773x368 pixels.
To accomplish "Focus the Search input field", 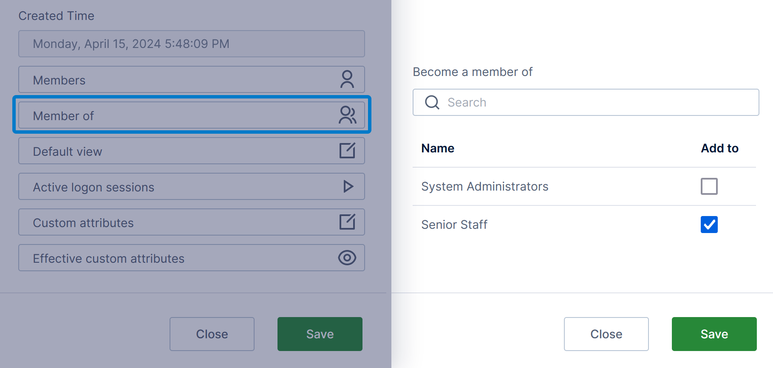I will point(586,102).
